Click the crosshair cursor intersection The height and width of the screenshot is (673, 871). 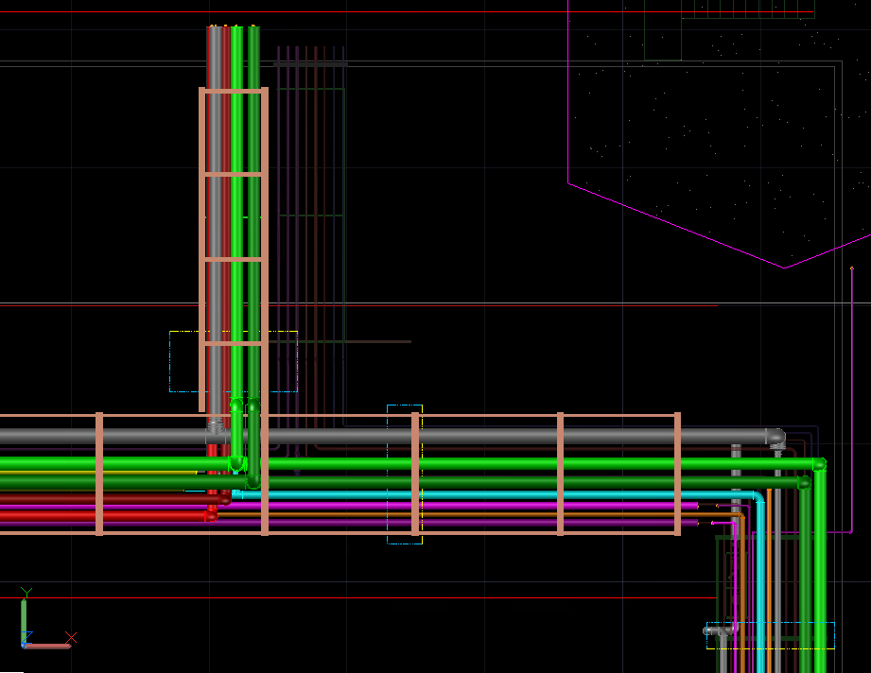tap(71, 581)
